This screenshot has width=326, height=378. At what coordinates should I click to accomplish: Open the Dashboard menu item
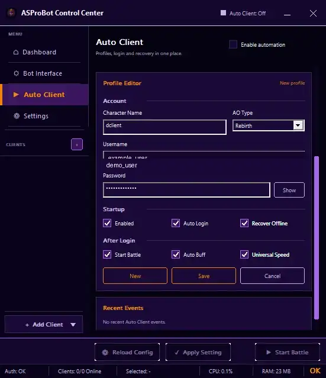click(44, 52)
